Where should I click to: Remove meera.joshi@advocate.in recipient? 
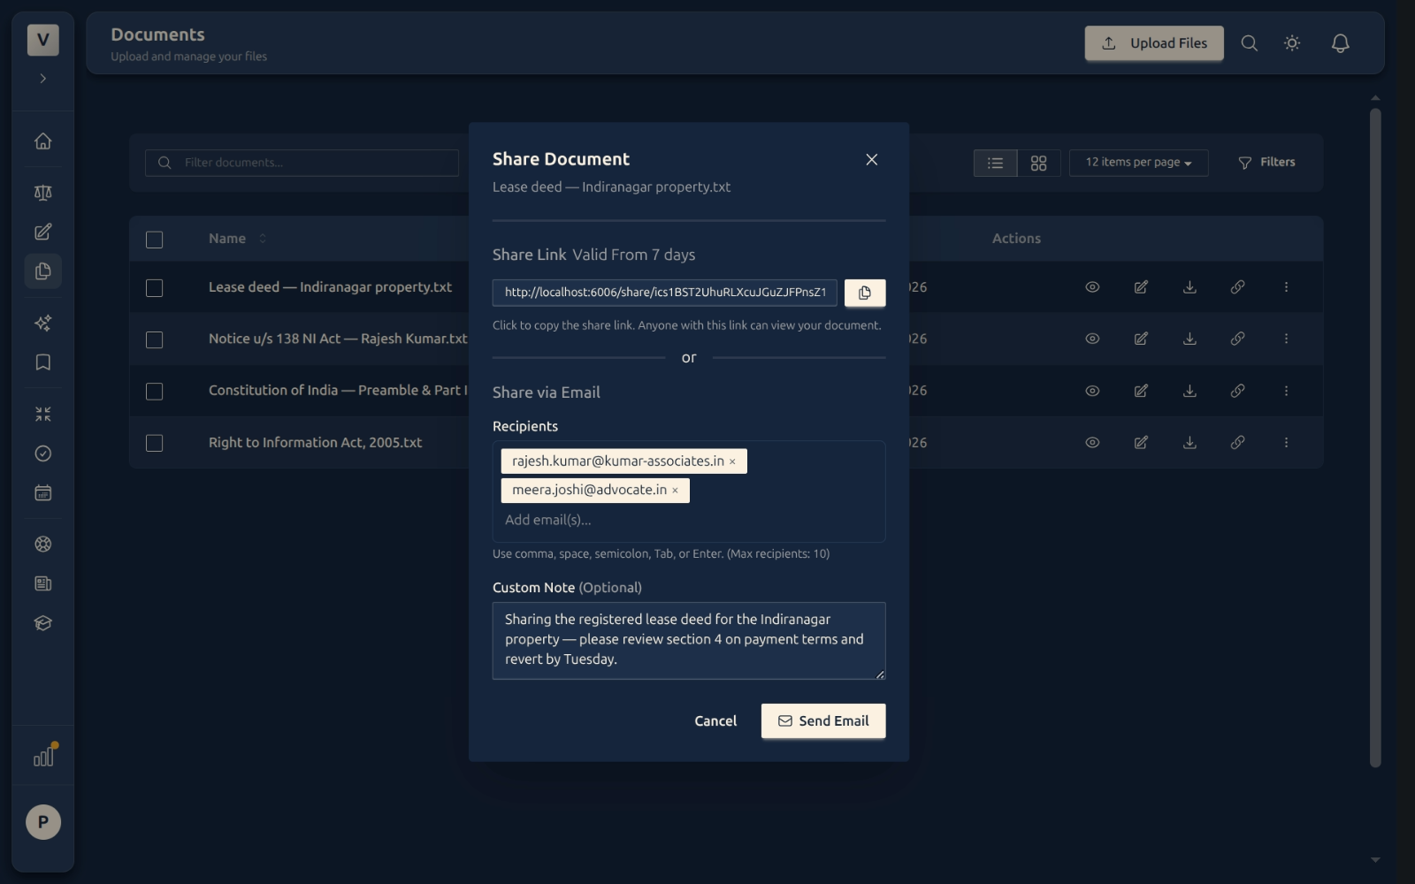click(x=675, y=491)
